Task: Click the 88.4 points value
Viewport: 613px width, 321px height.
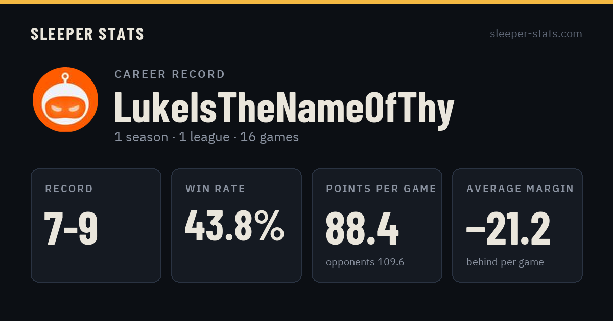Action: click(x=362, y=228)
